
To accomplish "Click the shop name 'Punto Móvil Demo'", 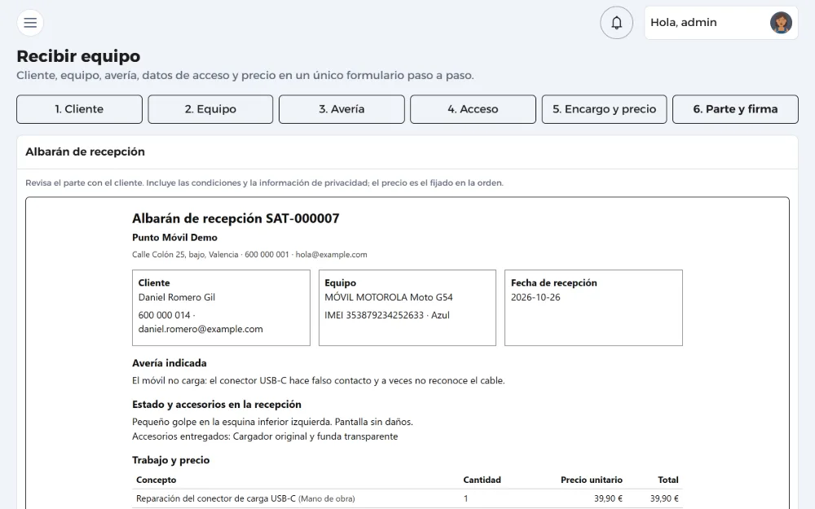I will pos(174,237).
